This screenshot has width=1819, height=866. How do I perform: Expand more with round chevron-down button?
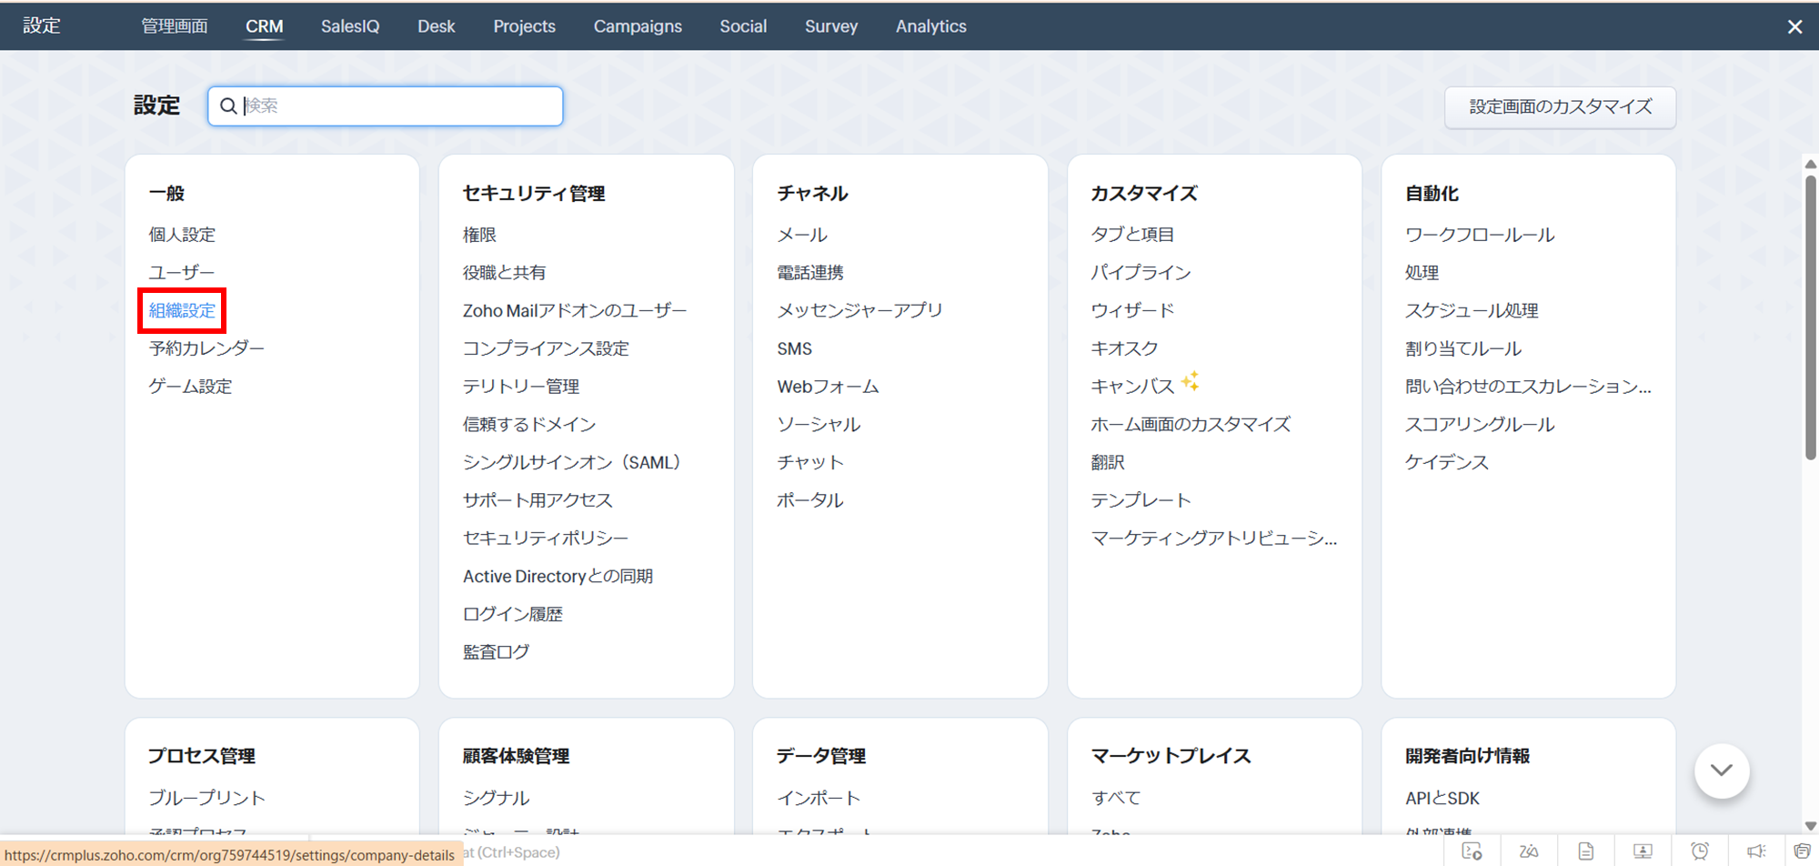click(1721, 770)
